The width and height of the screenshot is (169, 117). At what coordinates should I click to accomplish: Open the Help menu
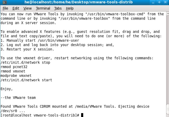70,8
